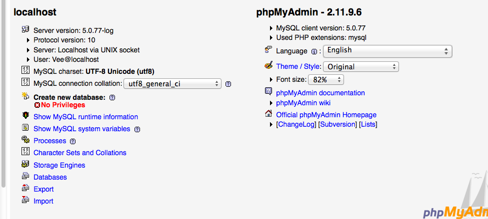Open the MySQL connection collation dropdown

click(172, 84)
